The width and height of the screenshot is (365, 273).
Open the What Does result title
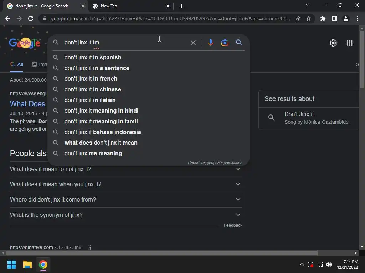click(27, 104)
